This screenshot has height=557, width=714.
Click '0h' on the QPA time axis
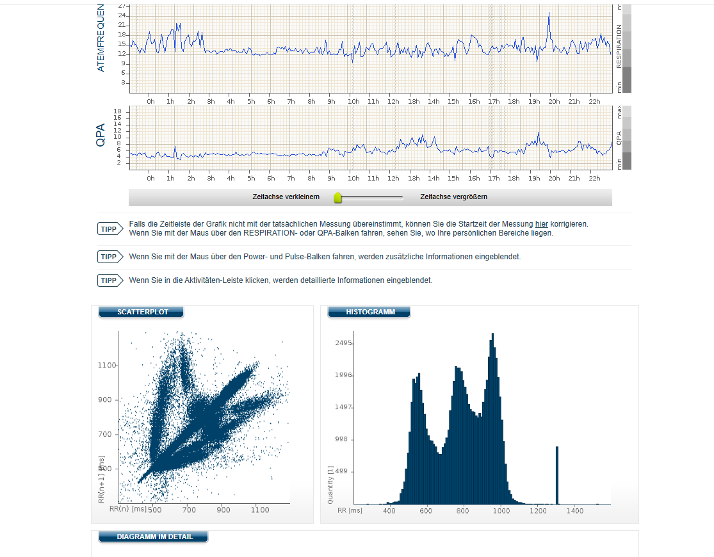[150, 179]
